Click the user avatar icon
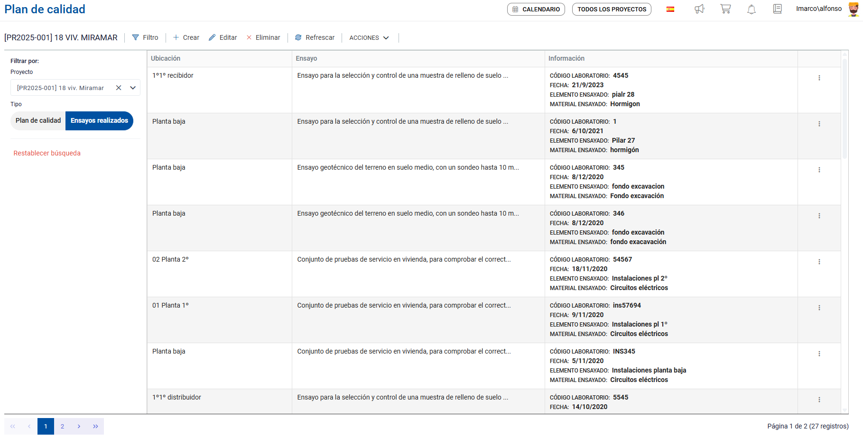The width and height of the screenshot is (863, 437). click(854, 9)
